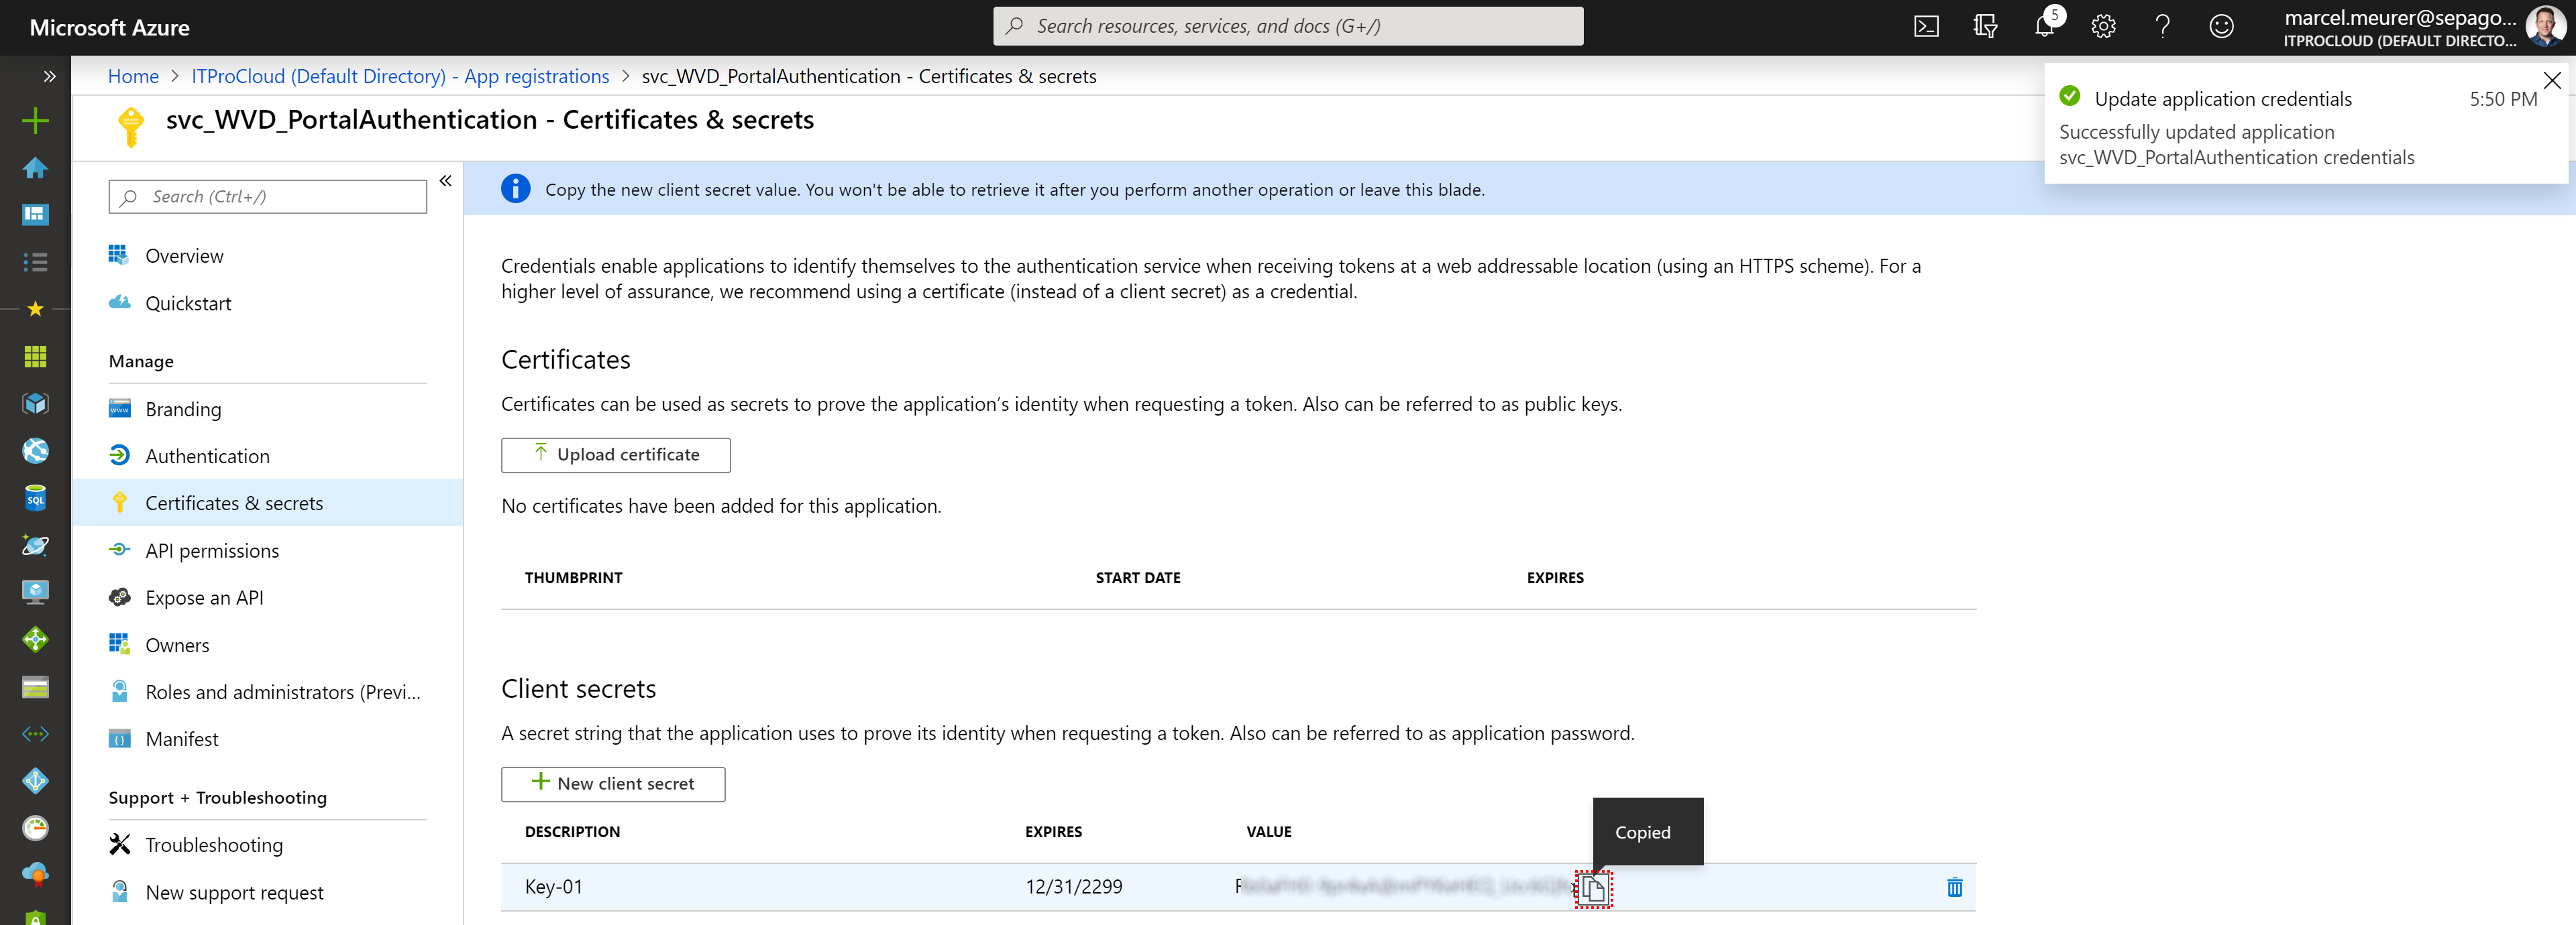Select Authentication in Manage section
Viewport: 2576px width, 925px height.
pos(207,456)
